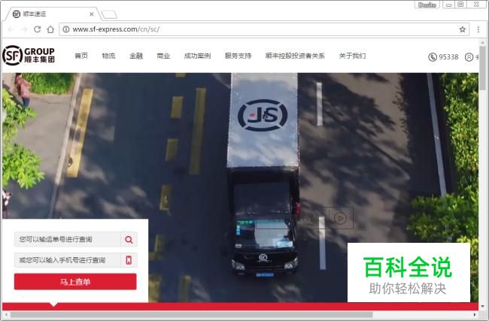Viewport: 489px width, 321px height.
Task: Select the 顺丰速运 tab
Action: pos(52,14)
